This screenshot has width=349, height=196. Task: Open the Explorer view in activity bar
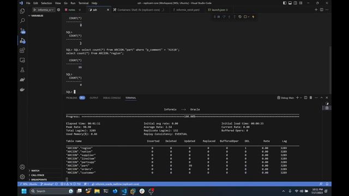(22, 11)
